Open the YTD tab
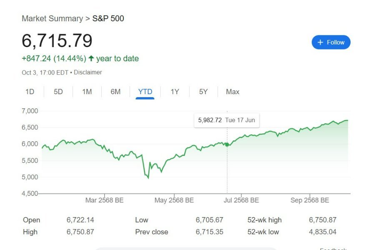Viewport: 376px width, 250px height. click(145, 92)
